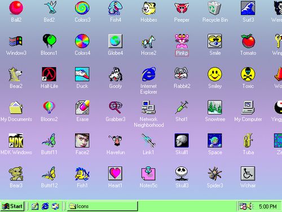The image size is (282, 212).
Task: Select the Skull1 icon
Action: pos(182,140)
